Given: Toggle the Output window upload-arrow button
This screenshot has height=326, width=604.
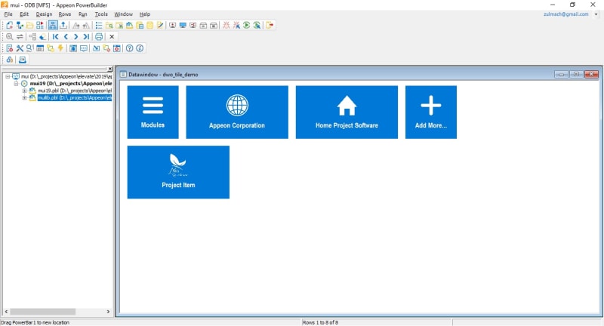Looking at the screenshot, I should [x=63, y=26].
